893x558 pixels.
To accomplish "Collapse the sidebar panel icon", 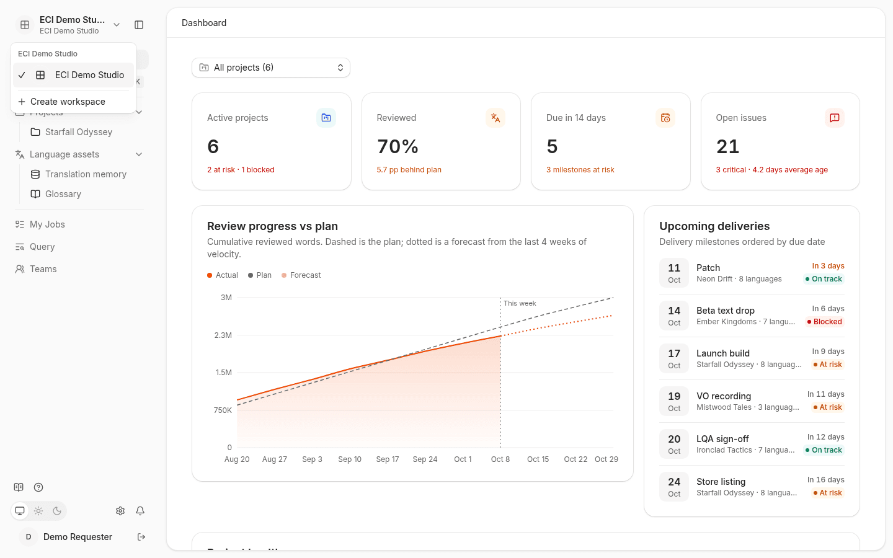I will tap(139, 25).
